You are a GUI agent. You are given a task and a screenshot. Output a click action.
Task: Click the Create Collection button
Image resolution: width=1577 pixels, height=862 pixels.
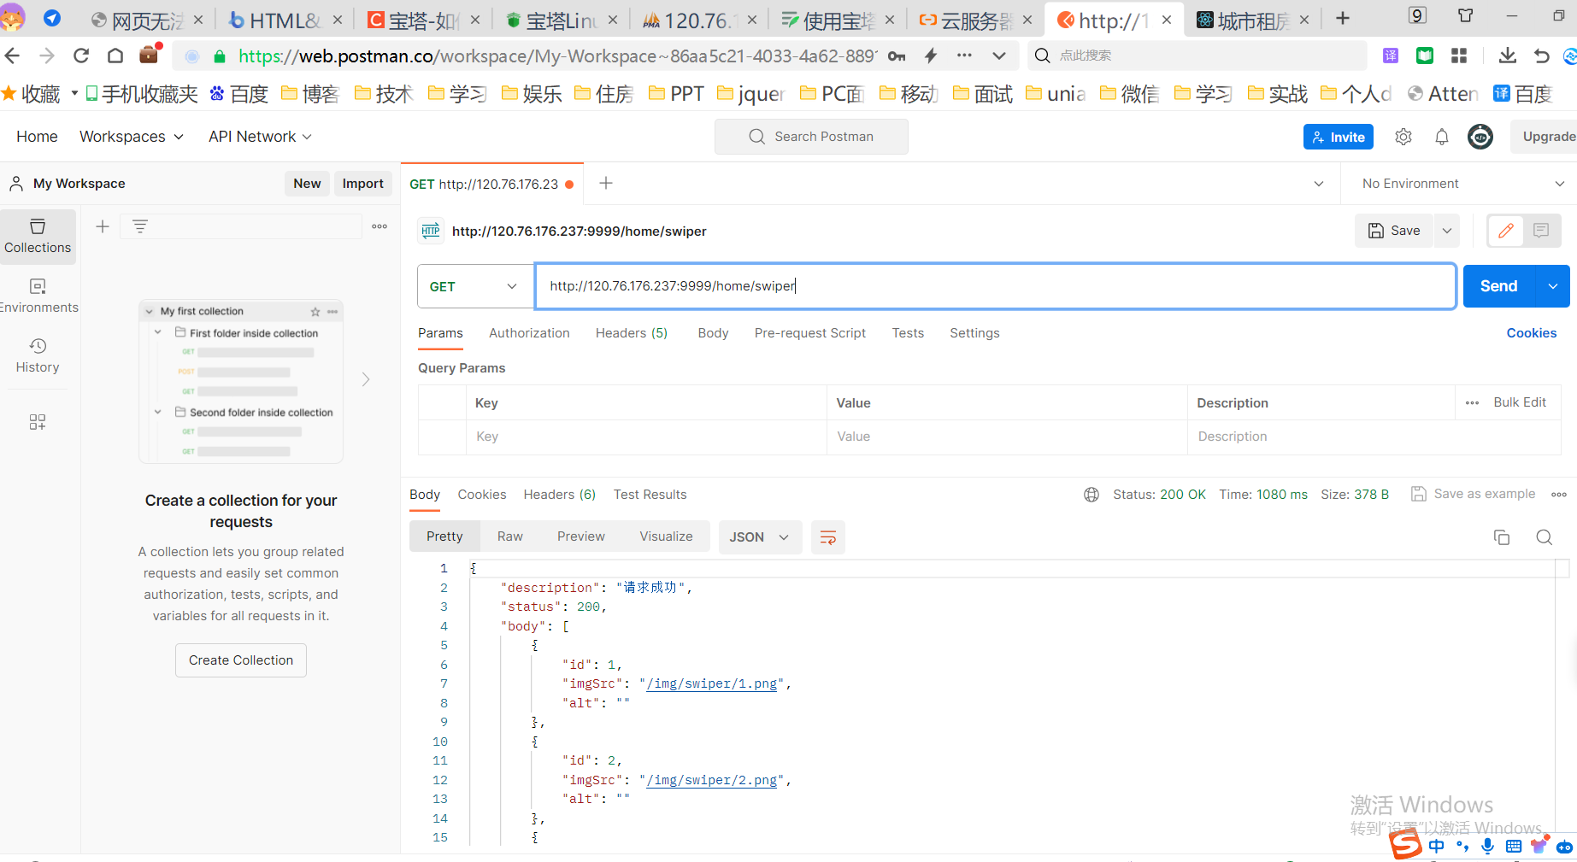point(241,660)
